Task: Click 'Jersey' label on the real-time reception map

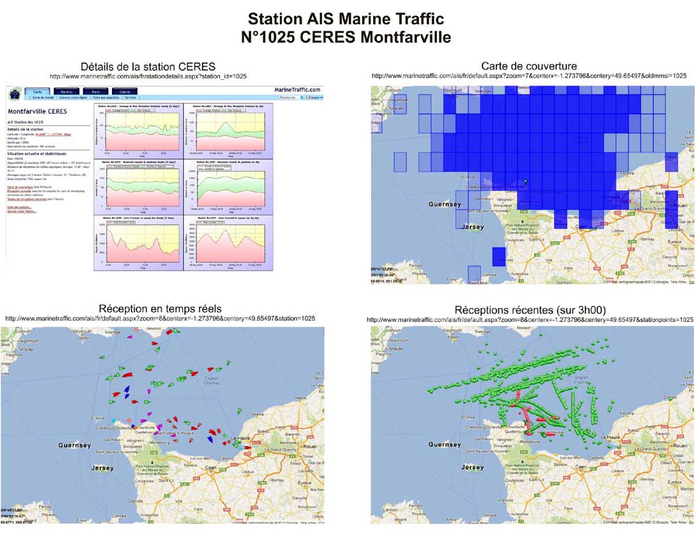Action: [102, 468]
